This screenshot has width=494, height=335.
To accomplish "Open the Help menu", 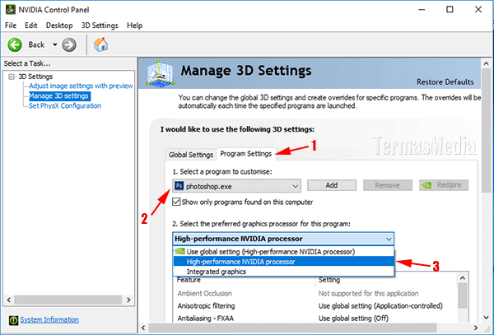I will 134,26.
